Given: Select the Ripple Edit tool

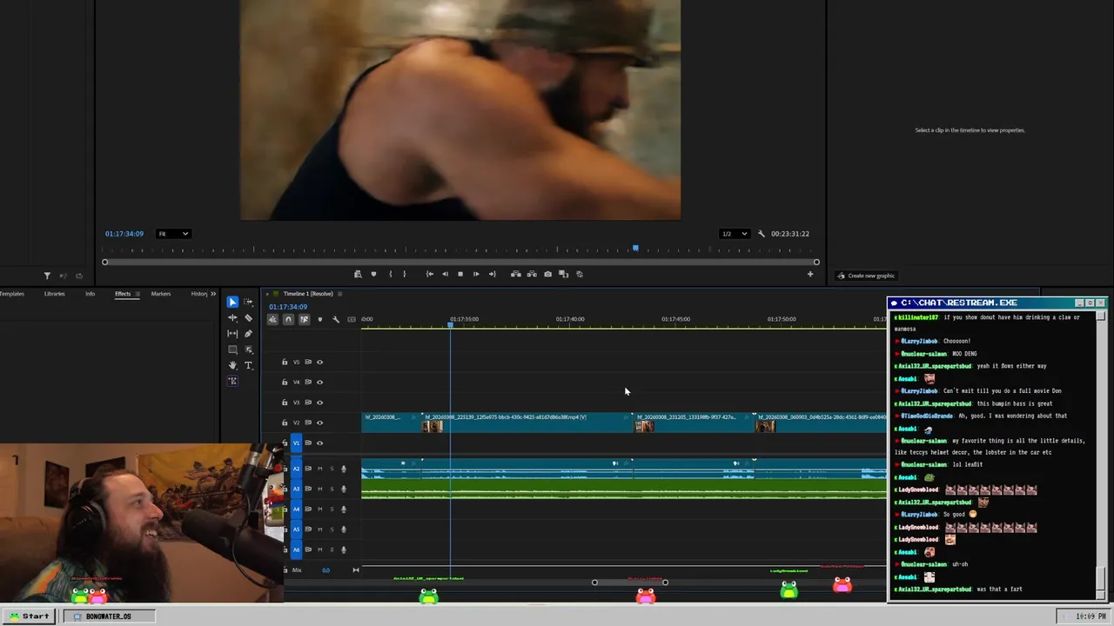Looking at the screenshot, I should [232, 318].
